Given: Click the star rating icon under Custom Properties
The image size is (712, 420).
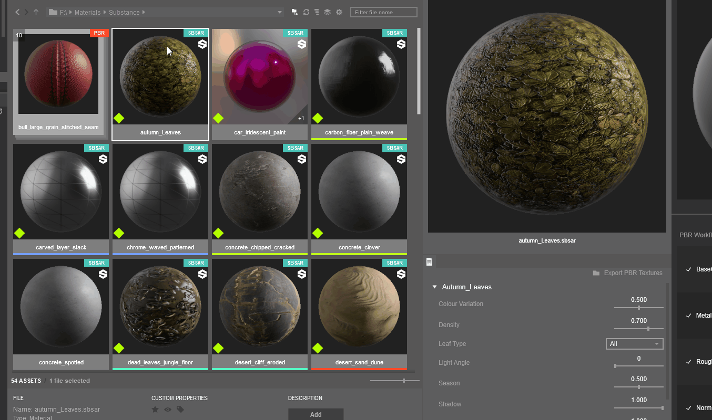Looking at the screenshot, I should point(155,409).
